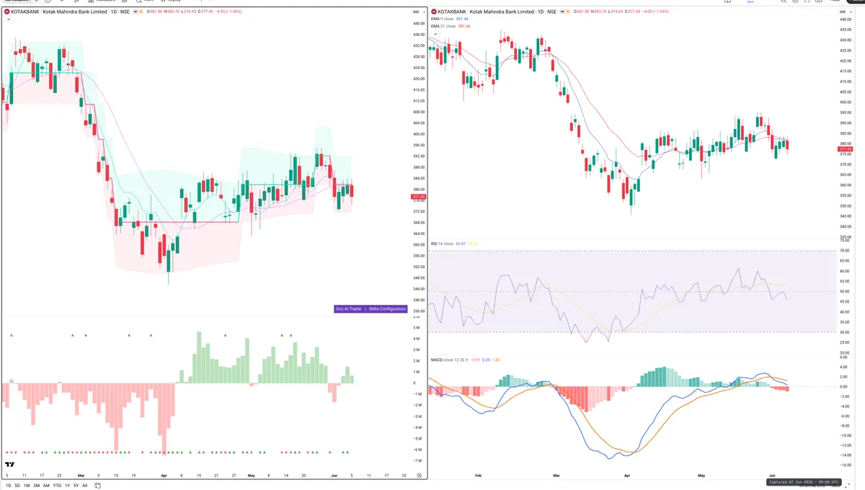Switch left chart range to 1D
The height and width of the screenshot is (490, 865).
point(7,486)
